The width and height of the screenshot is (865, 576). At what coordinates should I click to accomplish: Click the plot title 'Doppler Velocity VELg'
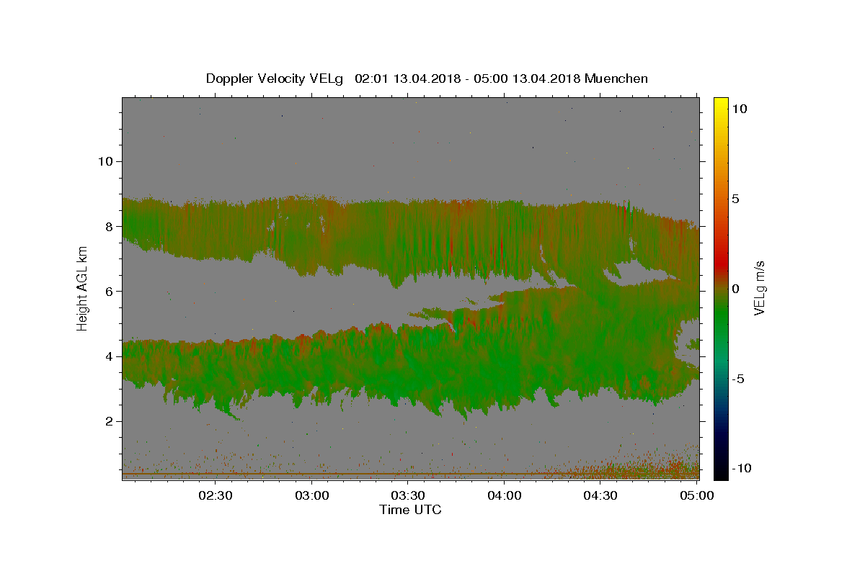[275, 78]
